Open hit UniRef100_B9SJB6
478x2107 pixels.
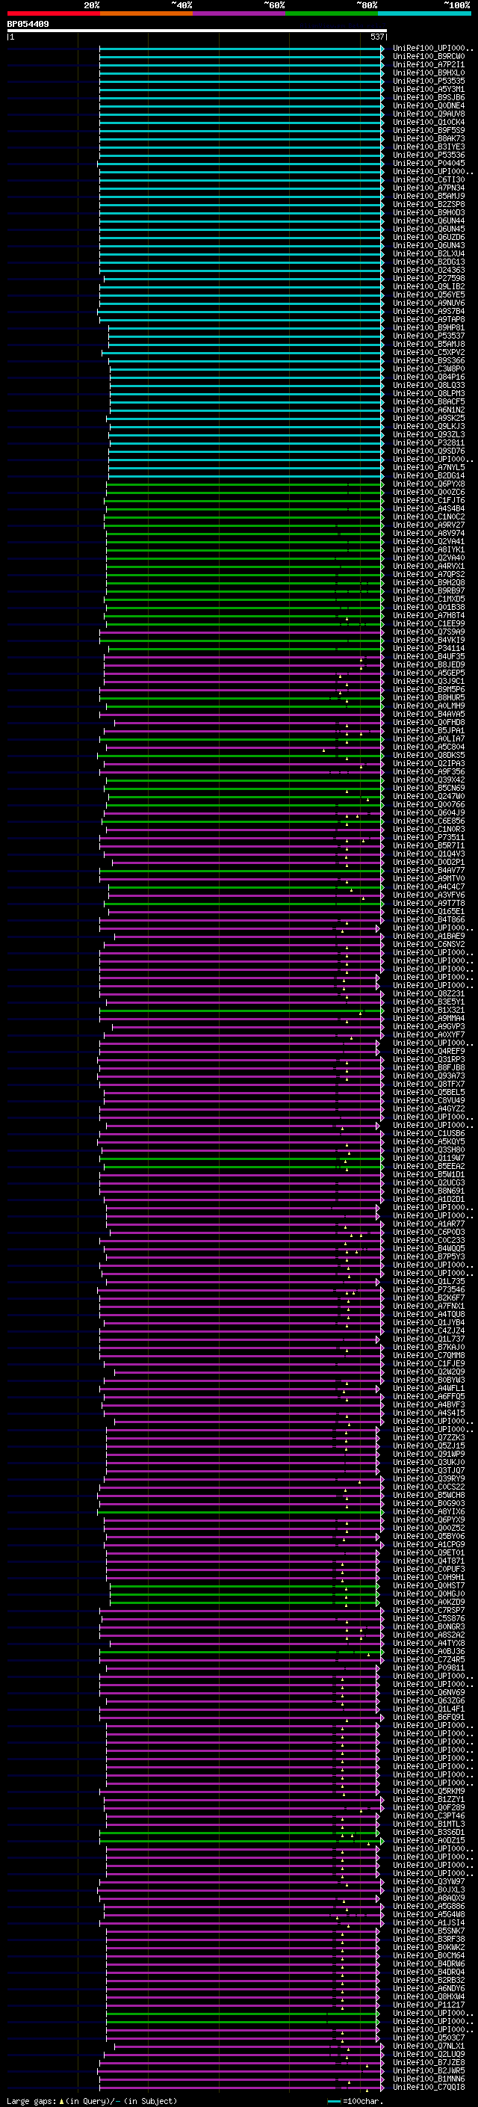(x=428, y=97)
